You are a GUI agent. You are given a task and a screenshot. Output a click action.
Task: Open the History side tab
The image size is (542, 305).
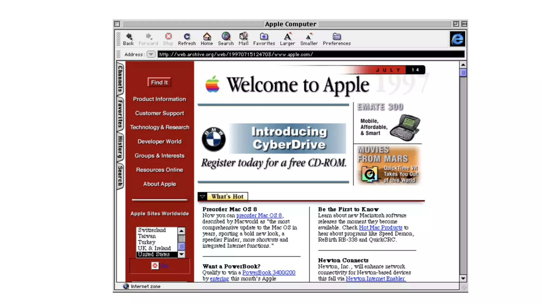click(x=120, y=147)
